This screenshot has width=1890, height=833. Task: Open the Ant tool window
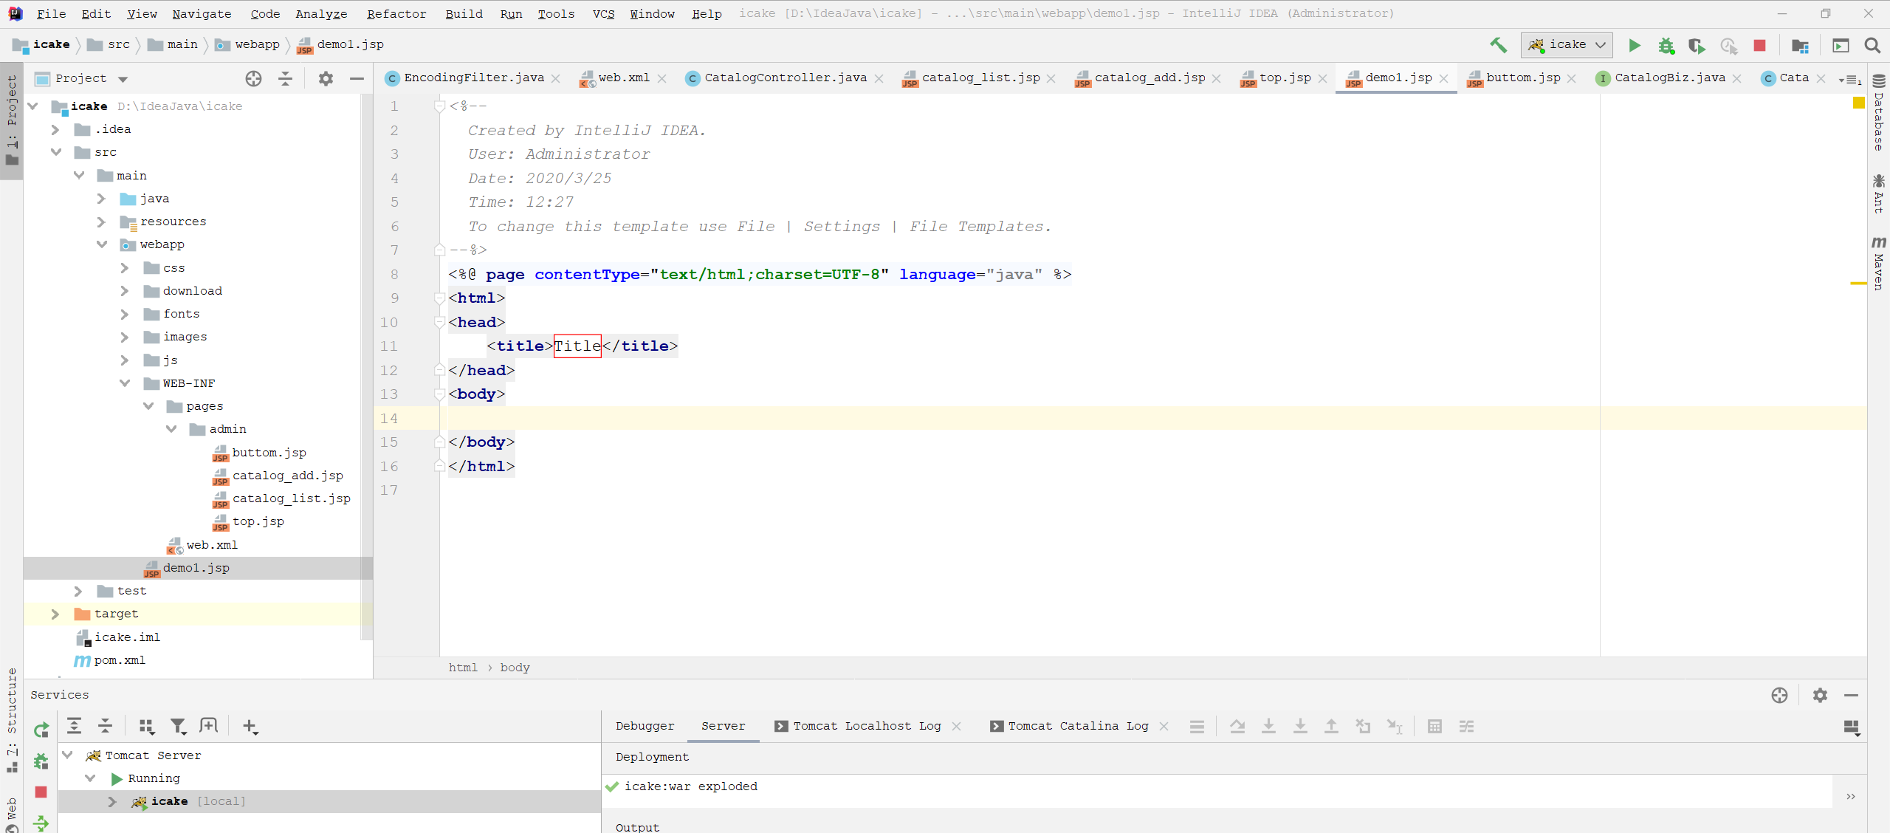[x=1879, y=193]
